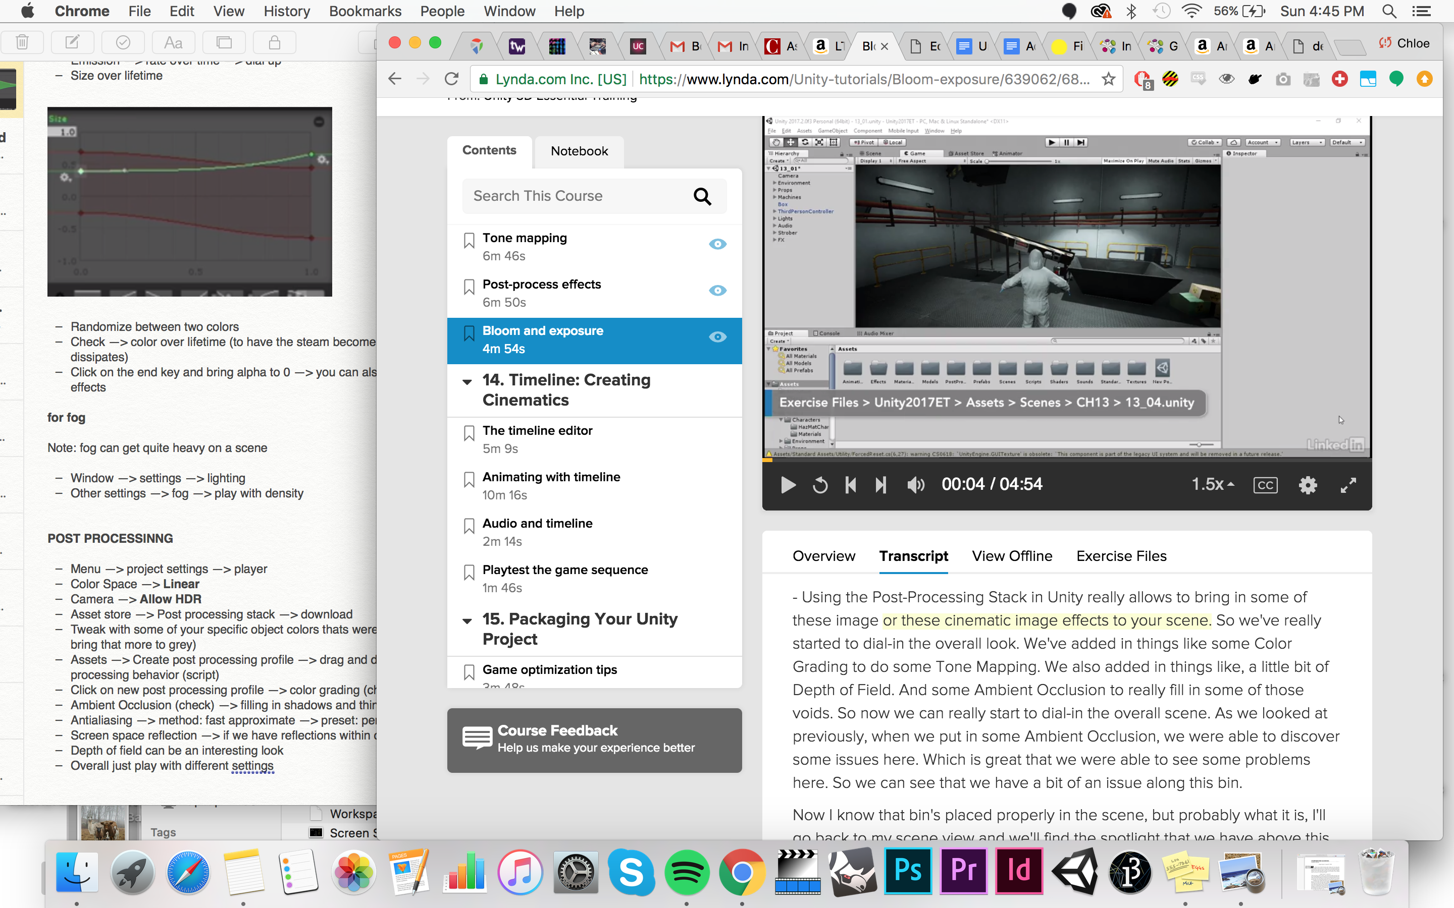This screenshot has height=908, width=1454.
Task: Open Spotlight search in menu bar
Action: coord(1388,11)
